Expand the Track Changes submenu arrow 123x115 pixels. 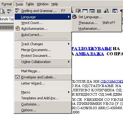pos(69,44)
